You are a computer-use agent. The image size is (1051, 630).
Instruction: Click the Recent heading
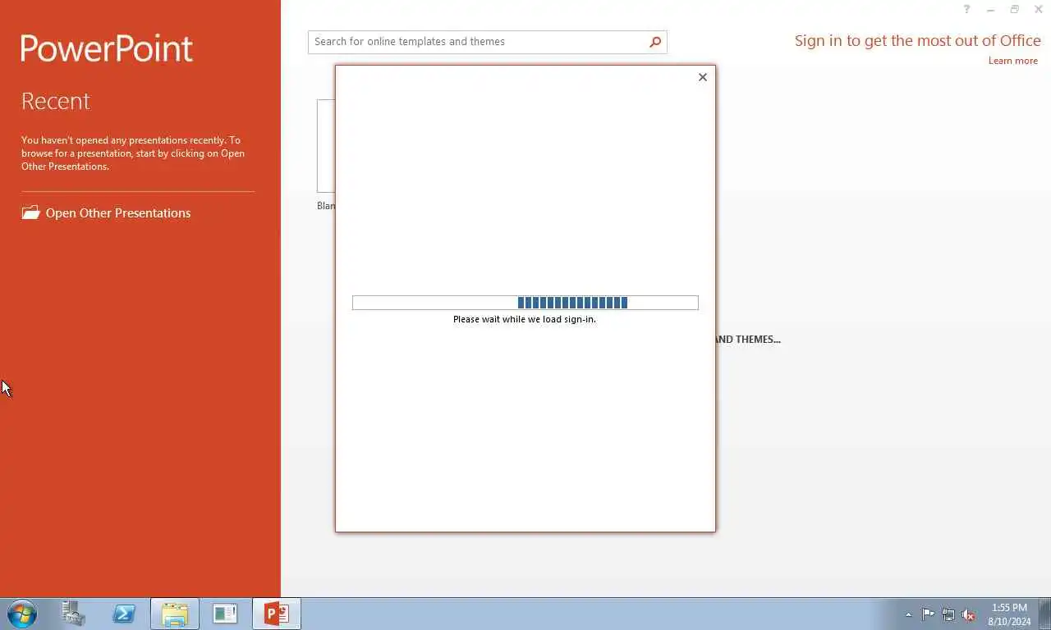tap(55, 101)
